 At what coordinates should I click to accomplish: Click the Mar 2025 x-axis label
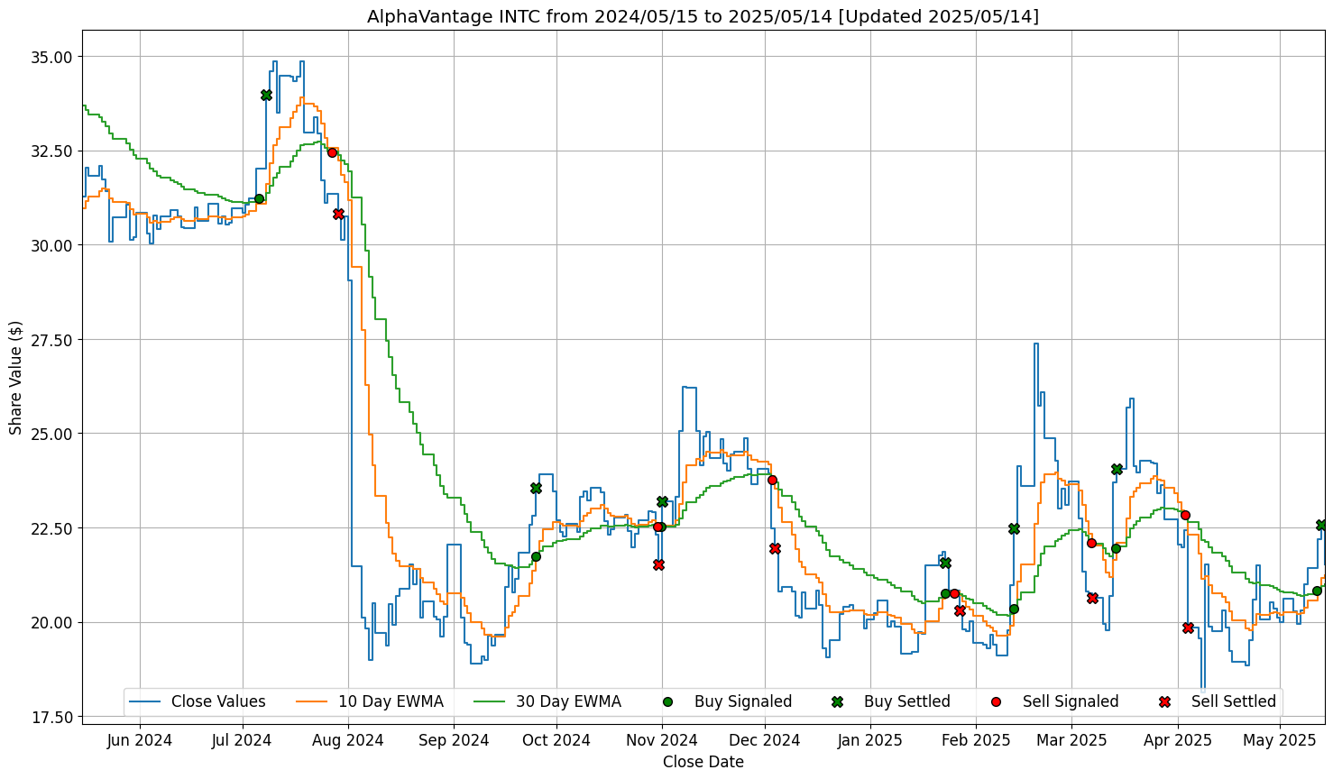1071,741
